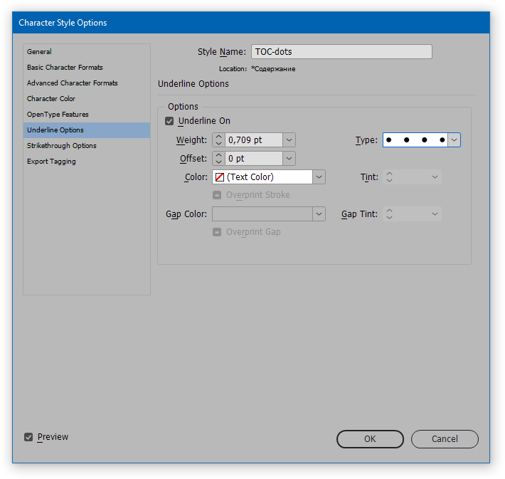Viewport: 505px width, 479px height.
Task: Click the Weight stepper arrows
Action: [x=218, y=140]
